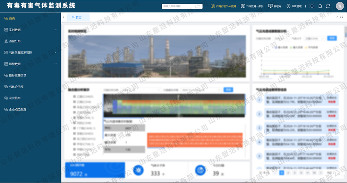Click the 首页 sidebar icon
The width and height of the screenshot is (347, 183).
tap(6, 18)
